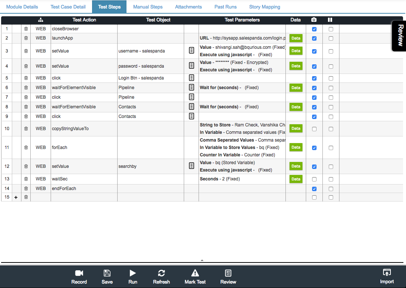The width and height of the screenshot is (406, 288).
Task: Click the empty Test Action cell in row 15
Action: pos(84,197)
